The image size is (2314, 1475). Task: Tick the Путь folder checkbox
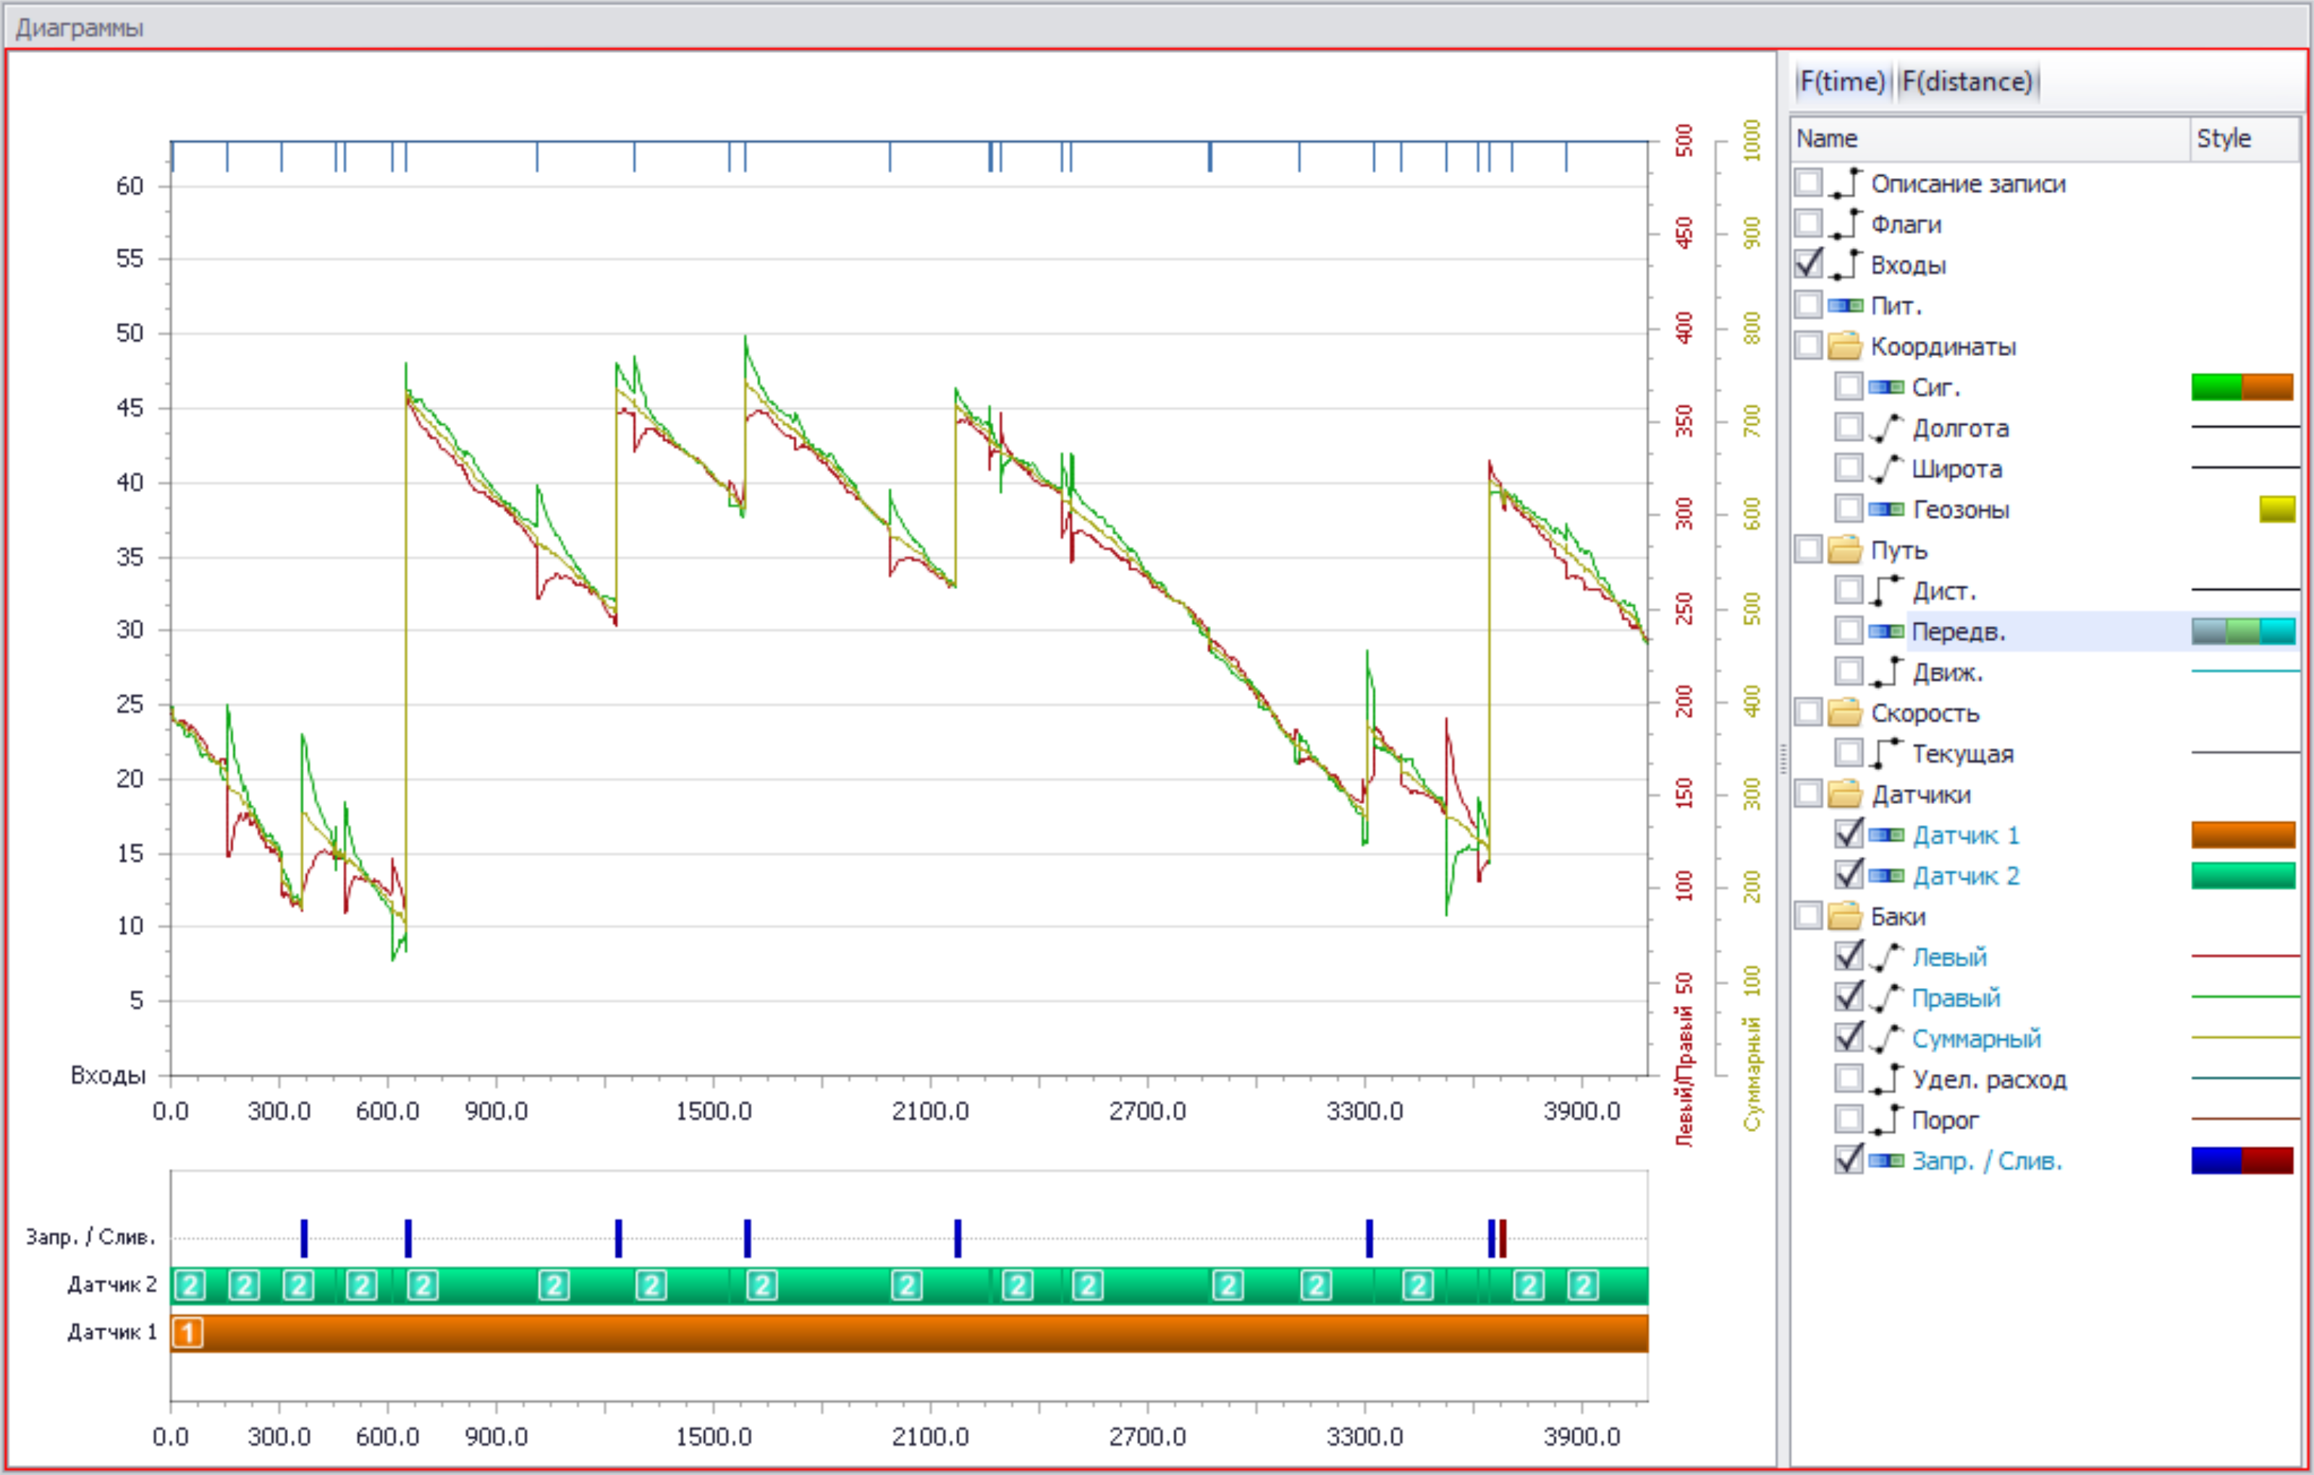pyautogui.click(x=1809, y=549)
